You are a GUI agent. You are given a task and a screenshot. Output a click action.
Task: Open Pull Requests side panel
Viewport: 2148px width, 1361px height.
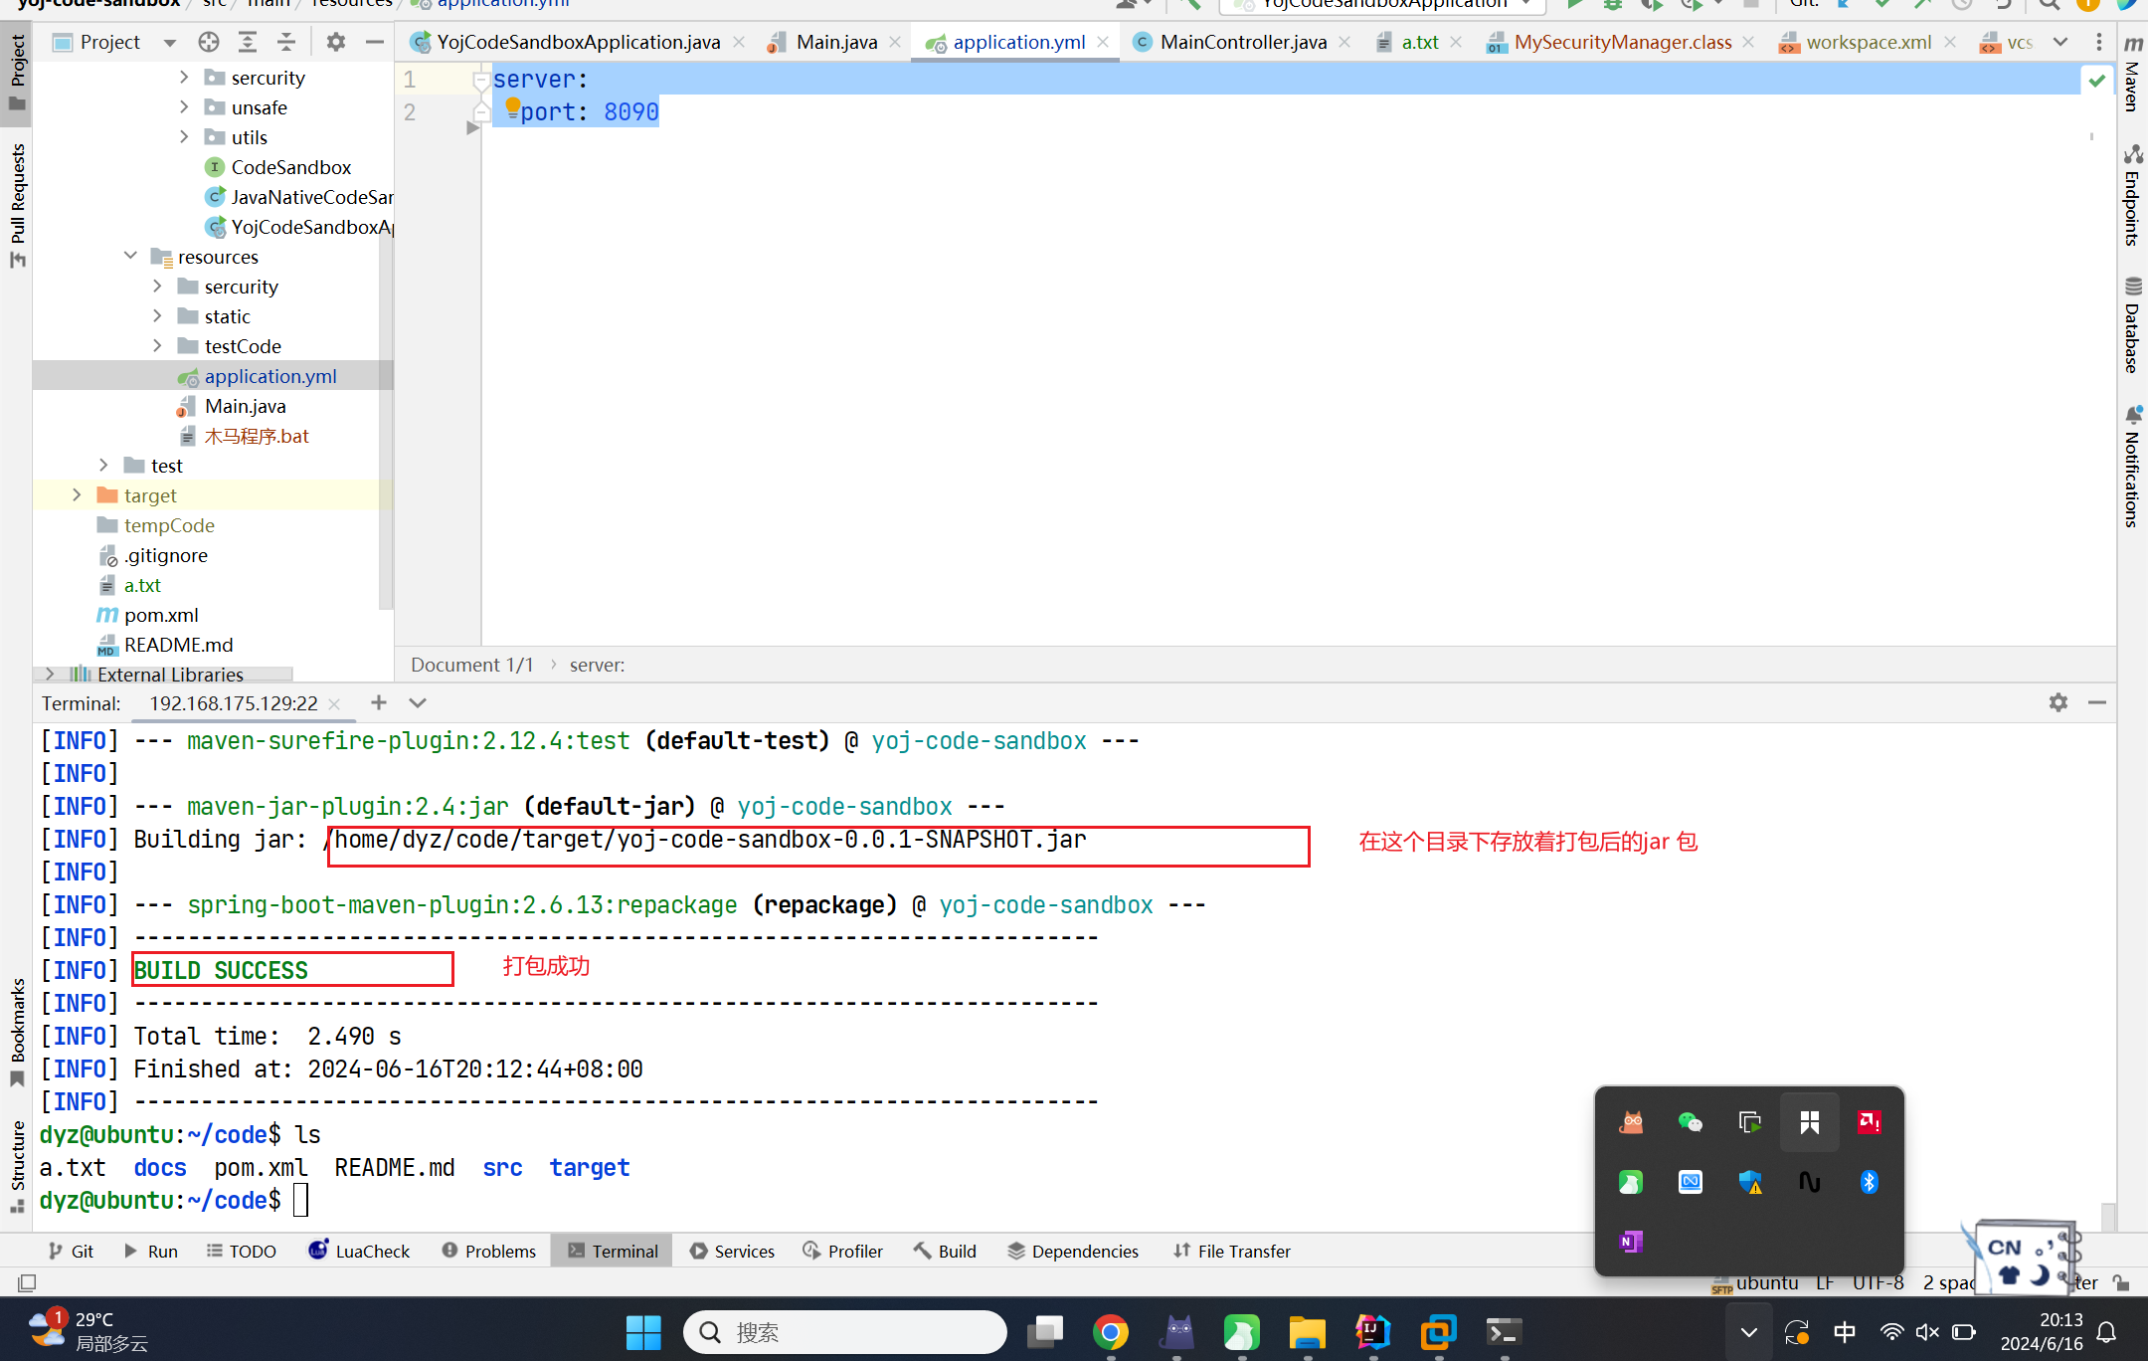[17, 205]
